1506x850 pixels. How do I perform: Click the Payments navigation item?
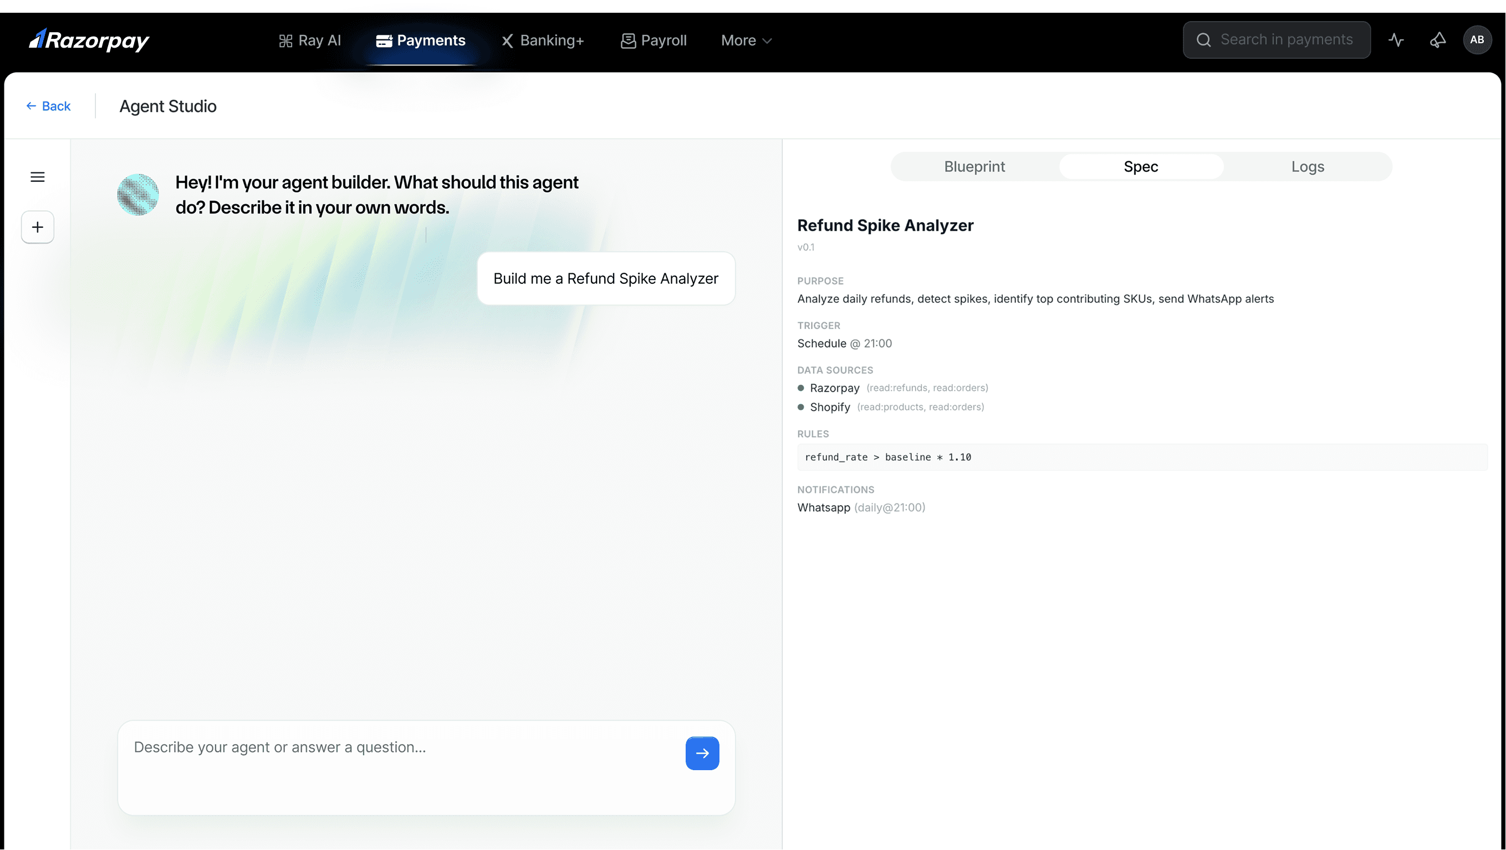tap(421, 40)
